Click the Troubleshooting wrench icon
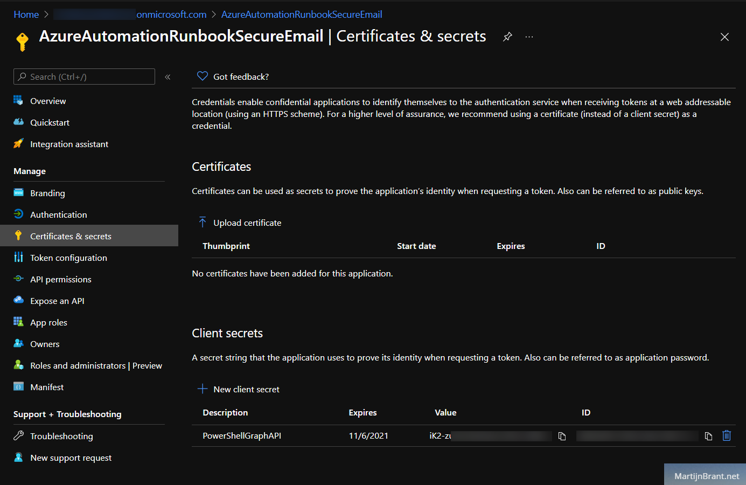 18,435
